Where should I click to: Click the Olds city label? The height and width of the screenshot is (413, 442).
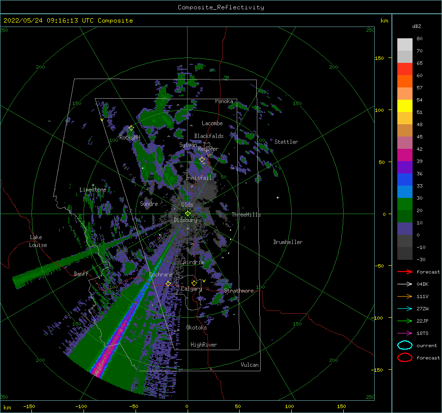[187, 204]
